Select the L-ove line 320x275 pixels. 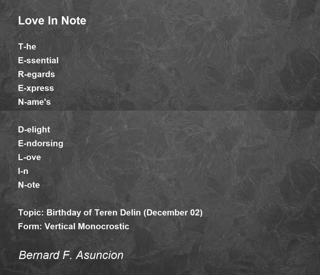(x=29, y=157)
